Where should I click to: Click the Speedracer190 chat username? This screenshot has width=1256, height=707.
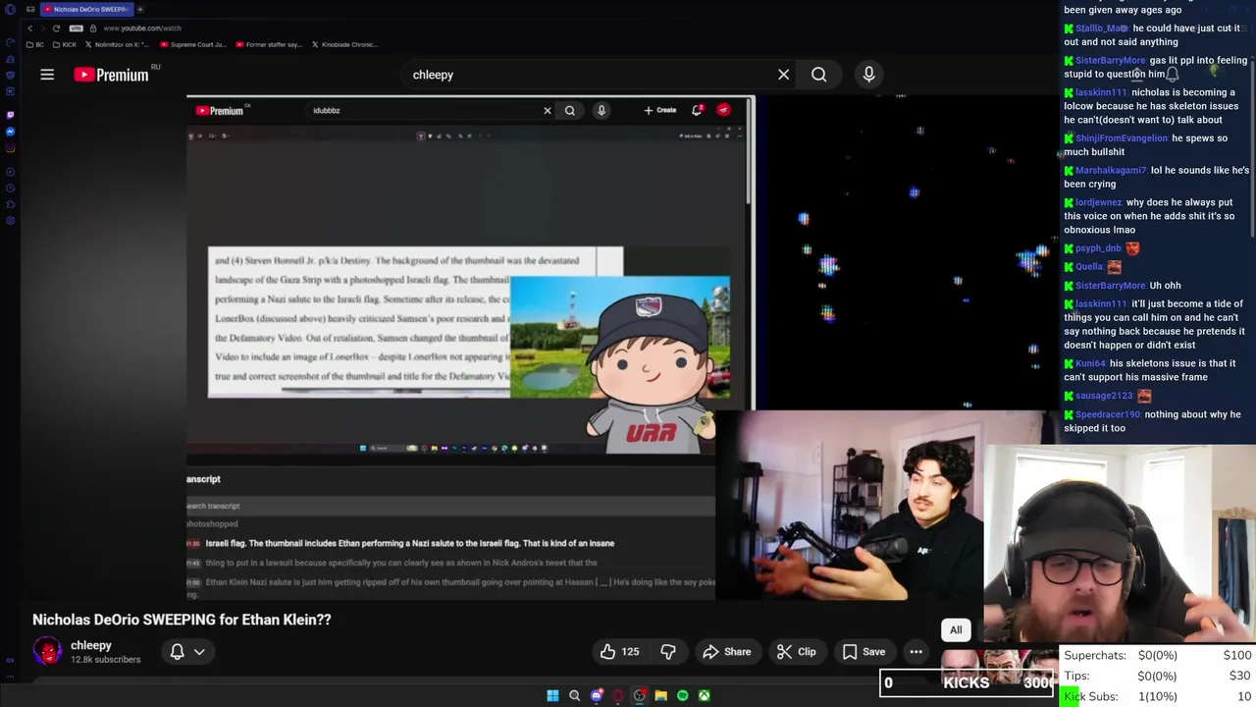pyautogui.click(x=1108, y=414)
